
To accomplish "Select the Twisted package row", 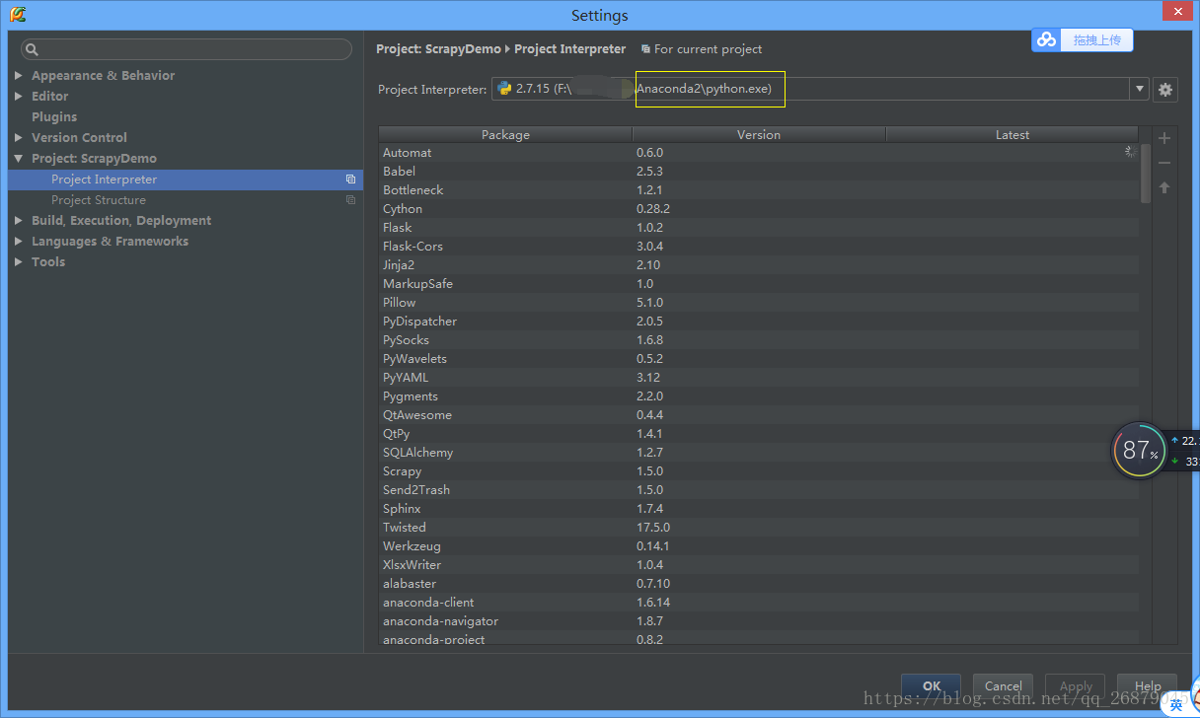I will pyautogui.click(x=758, y=528).
